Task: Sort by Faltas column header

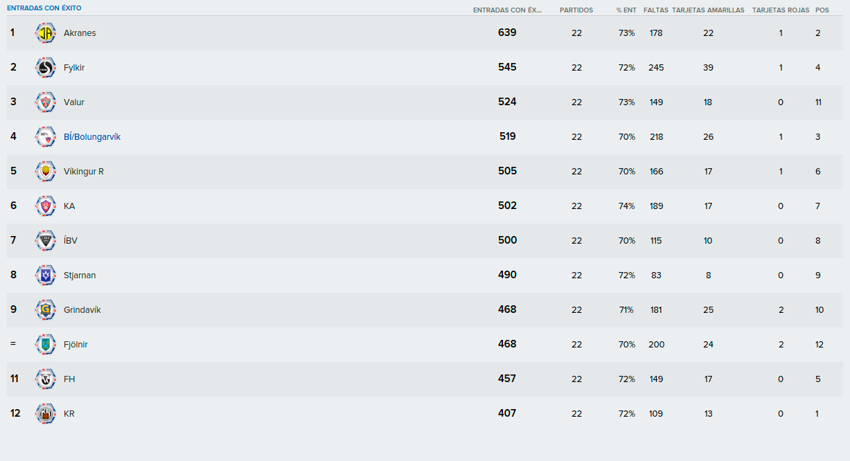Action: click(x=656, y=10)
